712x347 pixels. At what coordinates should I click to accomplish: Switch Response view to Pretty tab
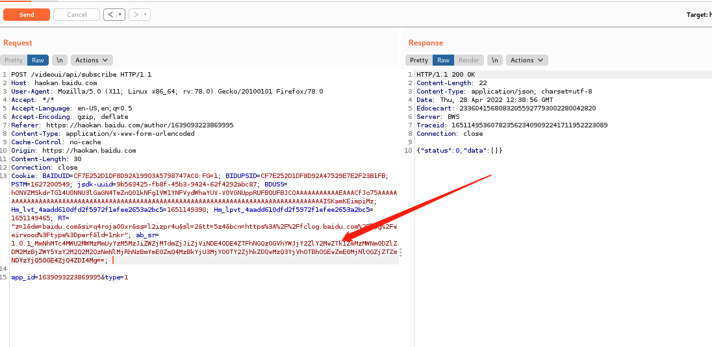tap(419, 60)
